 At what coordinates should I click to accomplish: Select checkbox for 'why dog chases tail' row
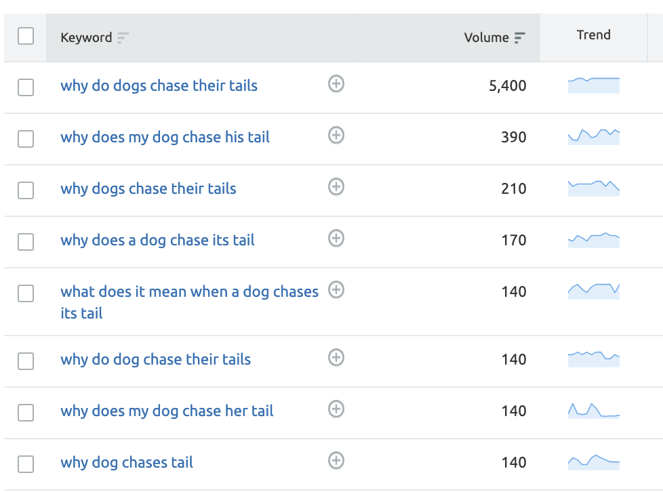(26, 464)
